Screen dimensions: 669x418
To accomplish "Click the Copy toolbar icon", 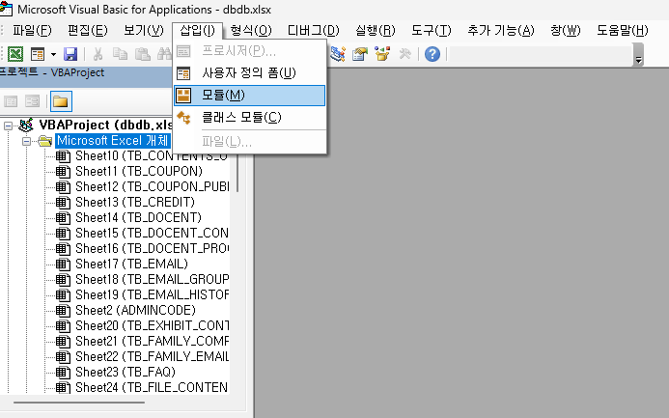I will [x=120, y=54].
